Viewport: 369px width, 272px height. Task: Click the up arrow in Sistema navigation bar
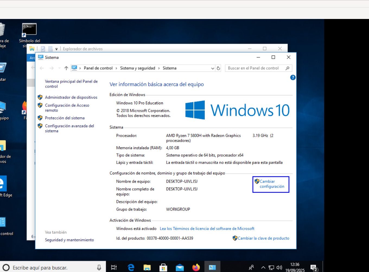click(x=66, y=68)
